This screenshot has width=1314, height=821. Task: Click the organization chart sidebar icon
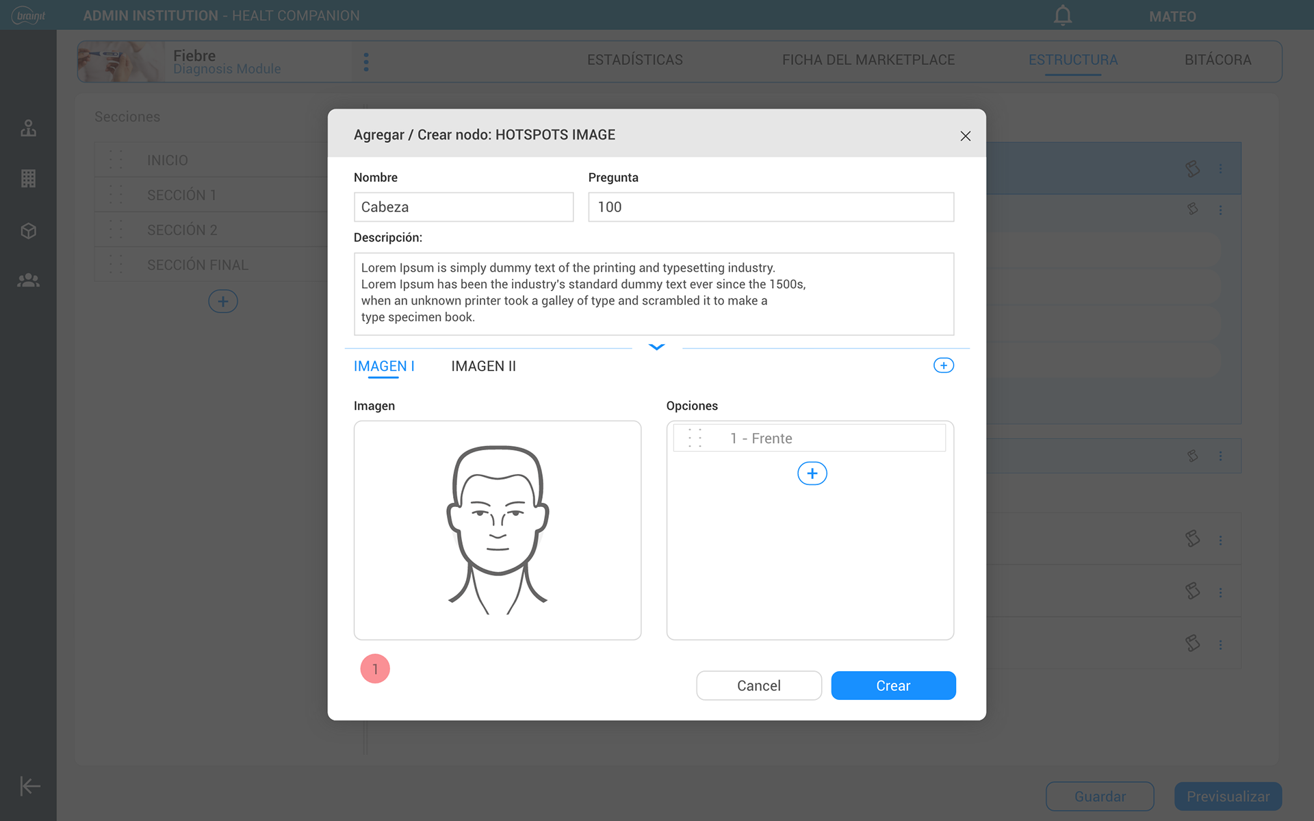(28, 128)
